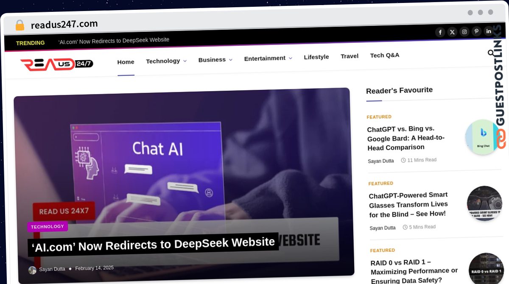Click the Technology category tag on the hero
This screenshot has width=509, height=284.
[x=48, y=227]
